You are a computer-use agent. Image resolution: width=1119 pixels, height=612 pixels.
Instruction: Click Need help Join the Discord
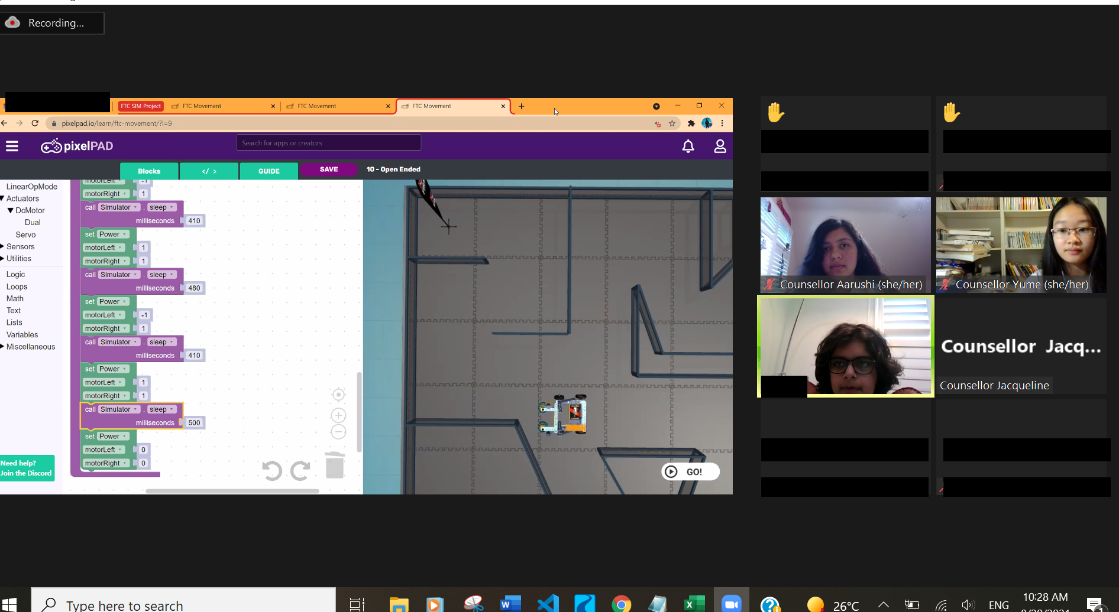coord(27,468)
